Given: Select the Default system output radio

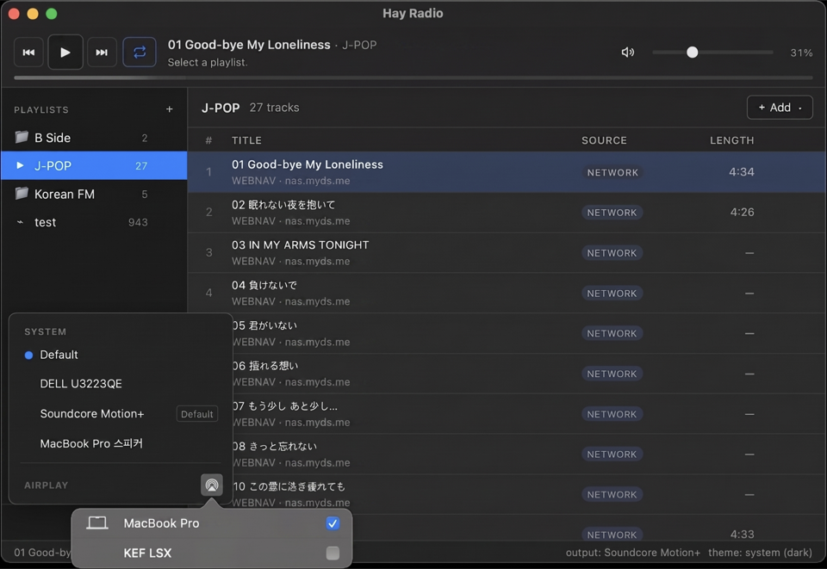Looking at the screenshot, I should pyautogui.click(x=28, y=355).
